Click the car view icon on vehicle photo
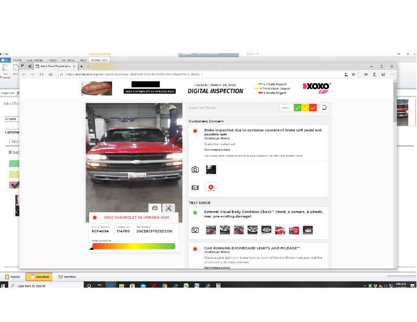 pyautogui.click(x=155, y=208)
